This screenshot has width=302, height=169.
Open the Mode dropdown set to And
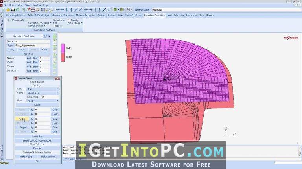[42, 89]
